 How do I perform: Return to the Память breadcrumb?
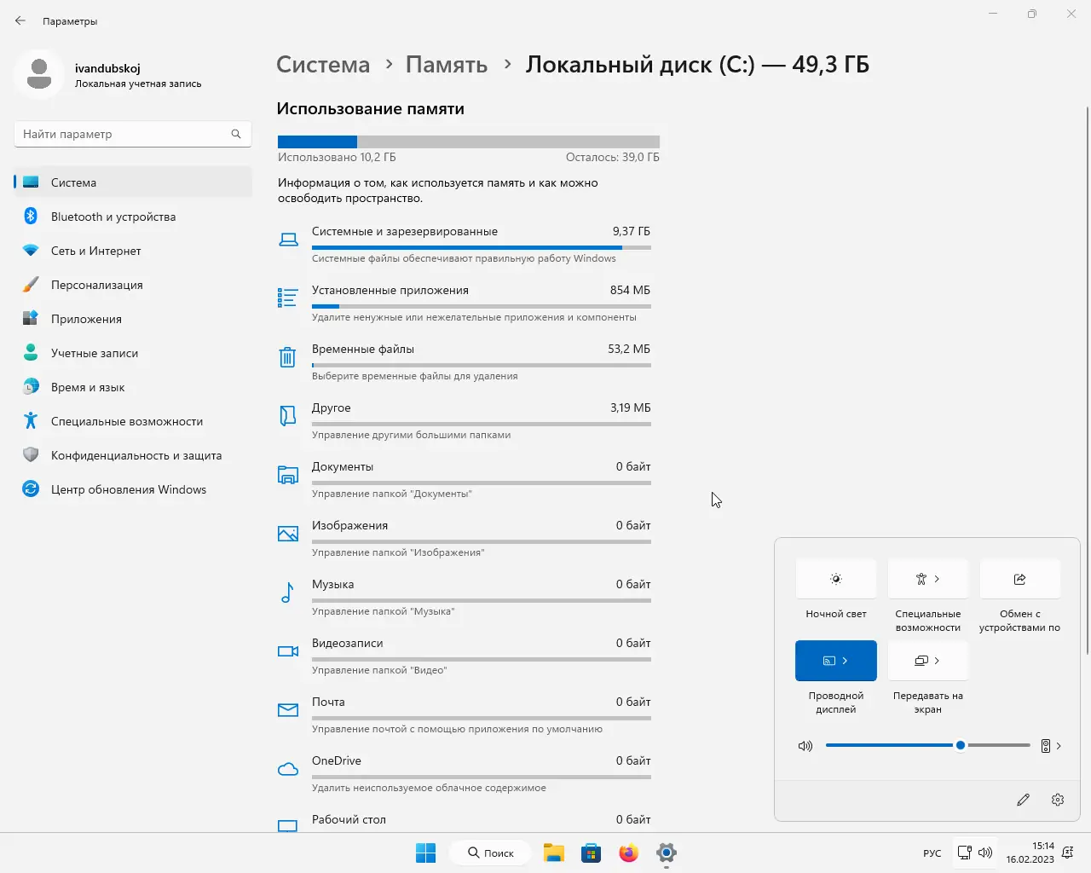(x=447, y=65)
